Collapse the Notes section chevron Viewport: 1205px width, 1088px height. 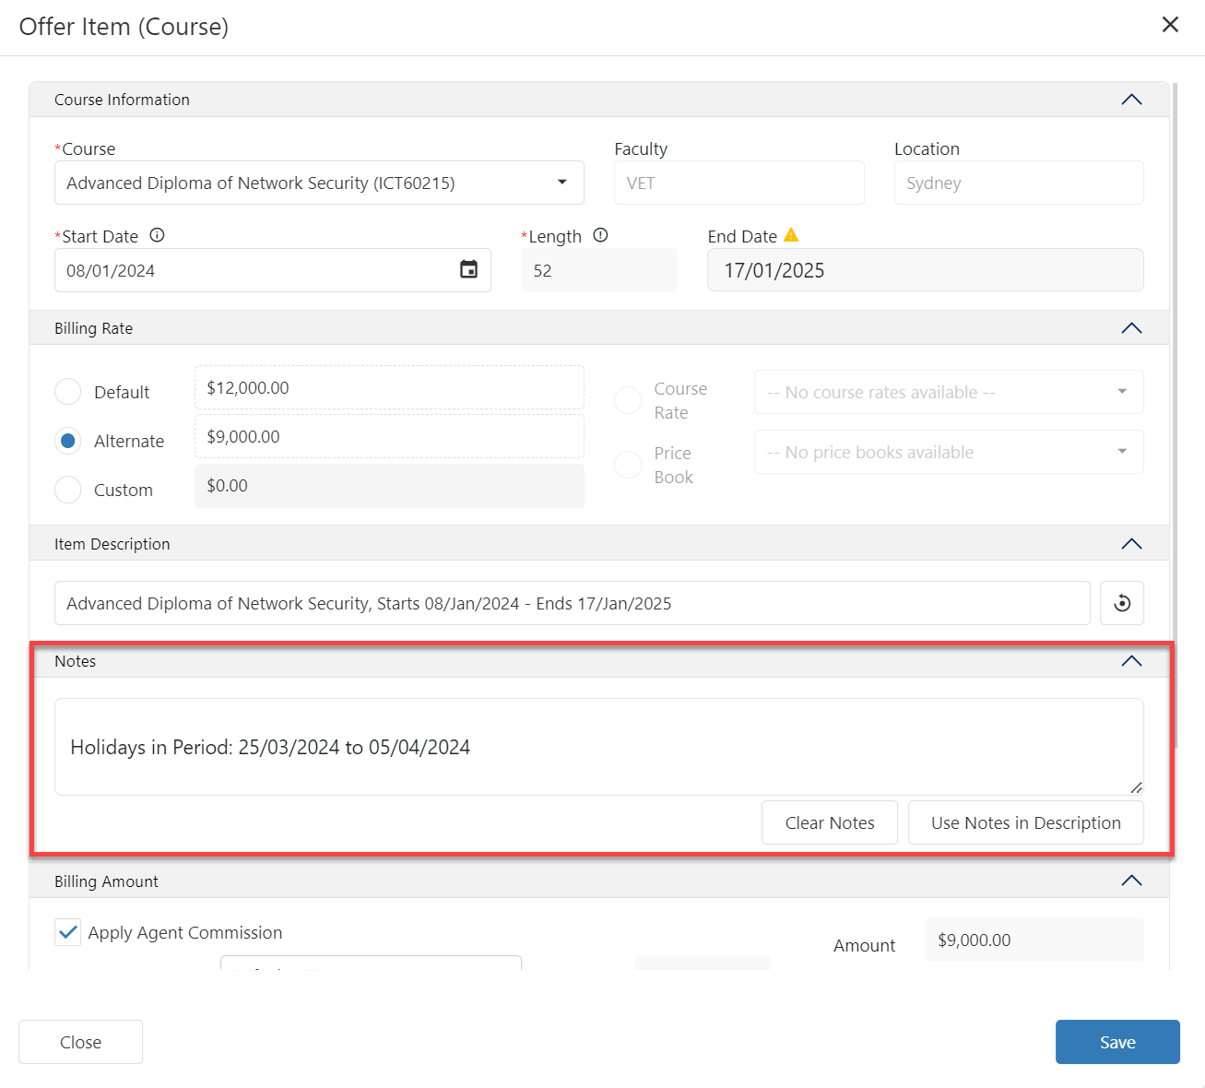pyautogui.click(x=1131, y=661)
